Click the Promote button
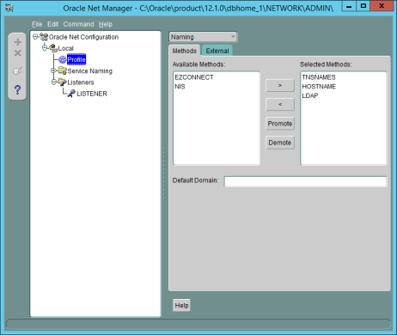This screenshot has width=397, height=335. coord(280,124)
